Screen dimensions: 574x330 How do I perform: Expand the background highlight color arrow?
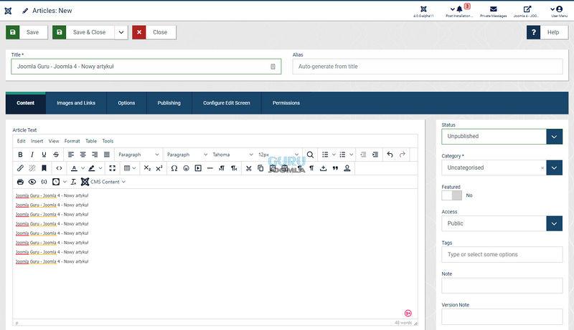pos(100,168)
